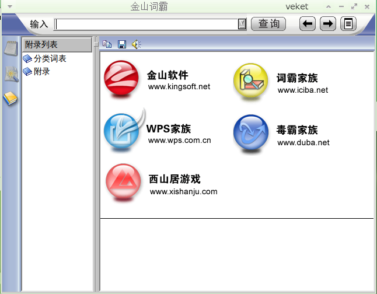Click the WPS家族 heading
The height and width of the screenshot is (294, 377).
pos(169,129)
